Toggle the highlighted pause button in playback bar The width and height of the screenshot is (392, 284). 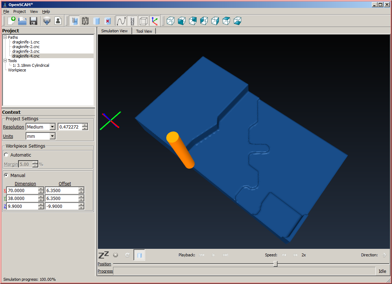point(139,255)
